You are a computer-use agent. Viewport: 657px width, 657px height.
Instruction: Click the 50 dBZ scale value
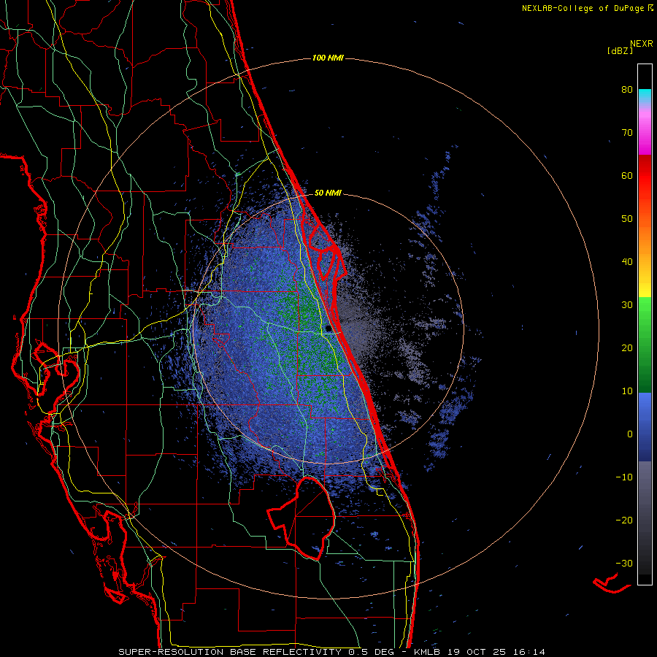627,219
